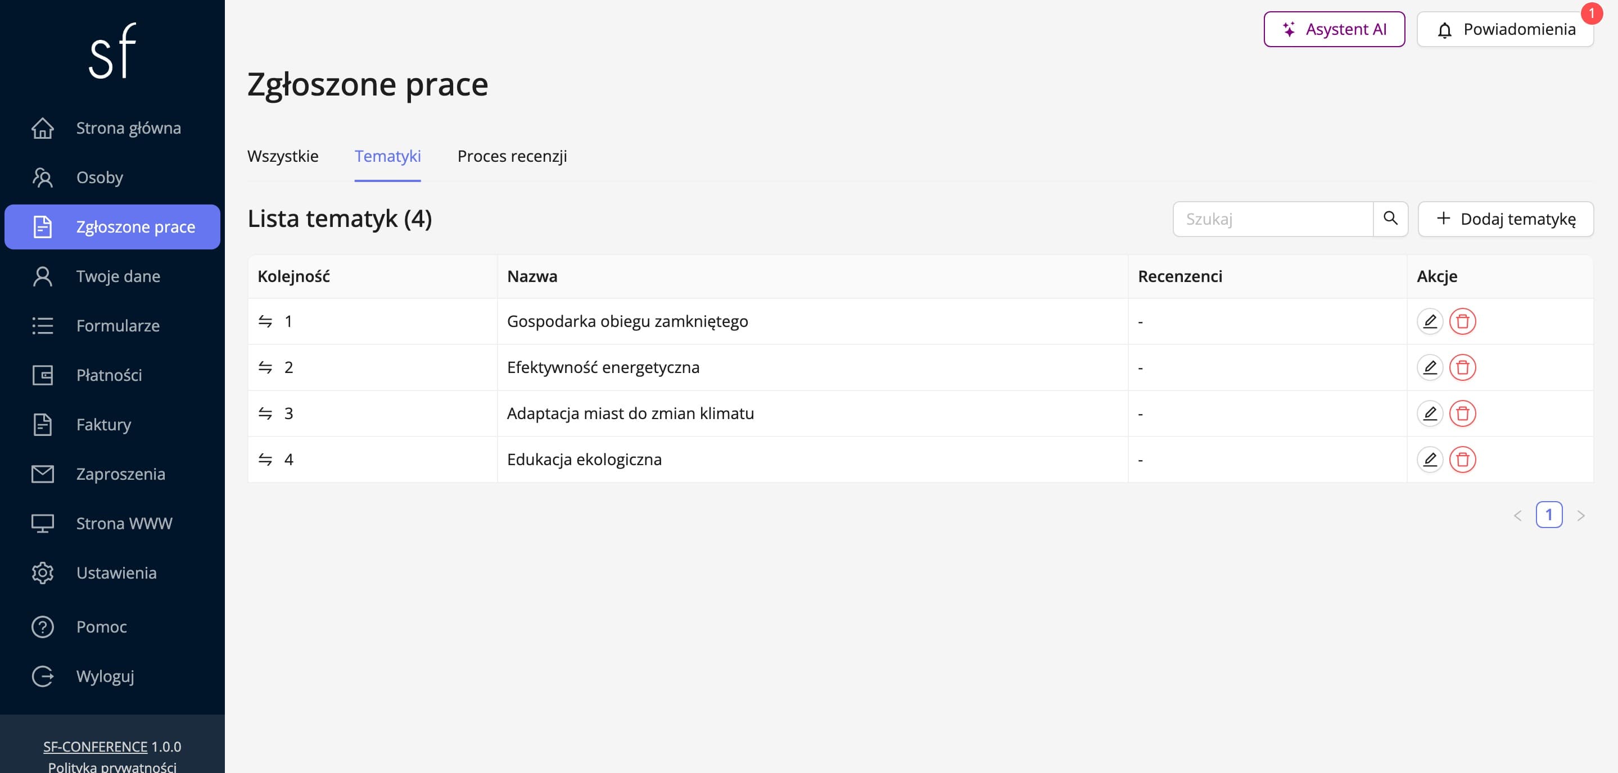
Task: Edit Gospodarka obiegu zamkniętego topic
Action: pyautogui.click(x=1430, y=321)
